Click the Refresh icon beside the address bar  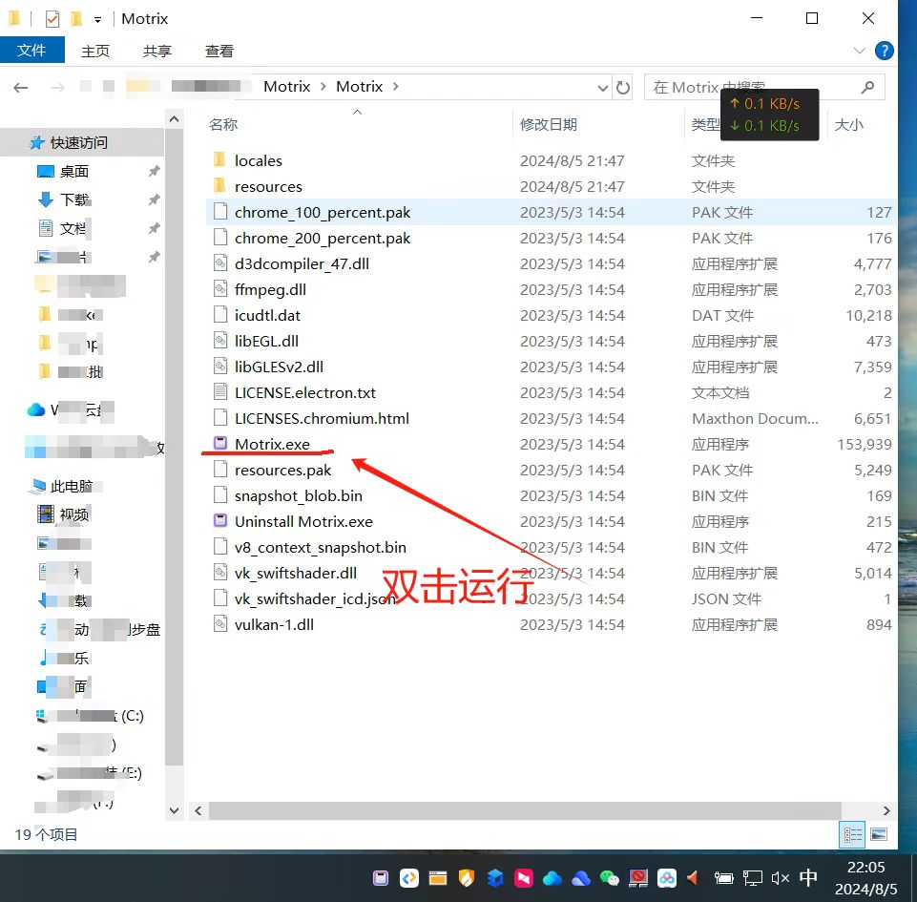click(x=623, y=87)
